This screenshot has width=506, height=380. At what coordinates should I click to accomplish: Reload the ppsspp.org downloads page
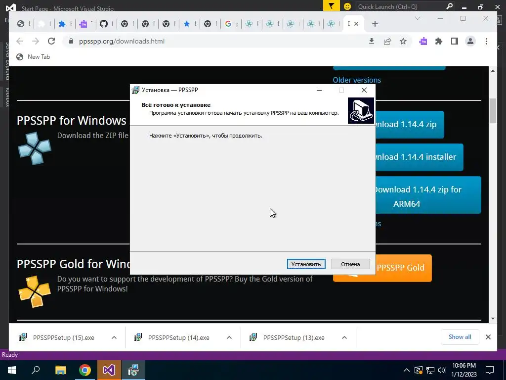tap(51, 42)
